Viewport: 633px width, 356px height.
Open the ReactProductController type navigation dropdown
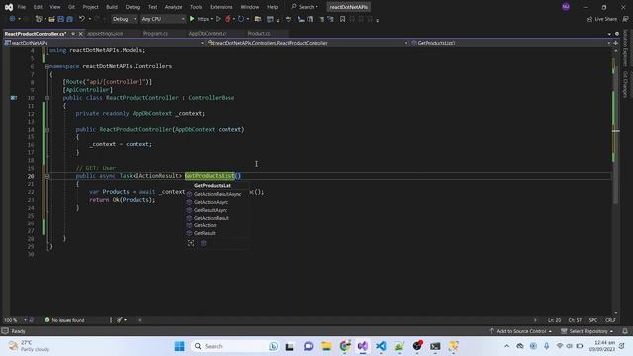tap(307, 43)
